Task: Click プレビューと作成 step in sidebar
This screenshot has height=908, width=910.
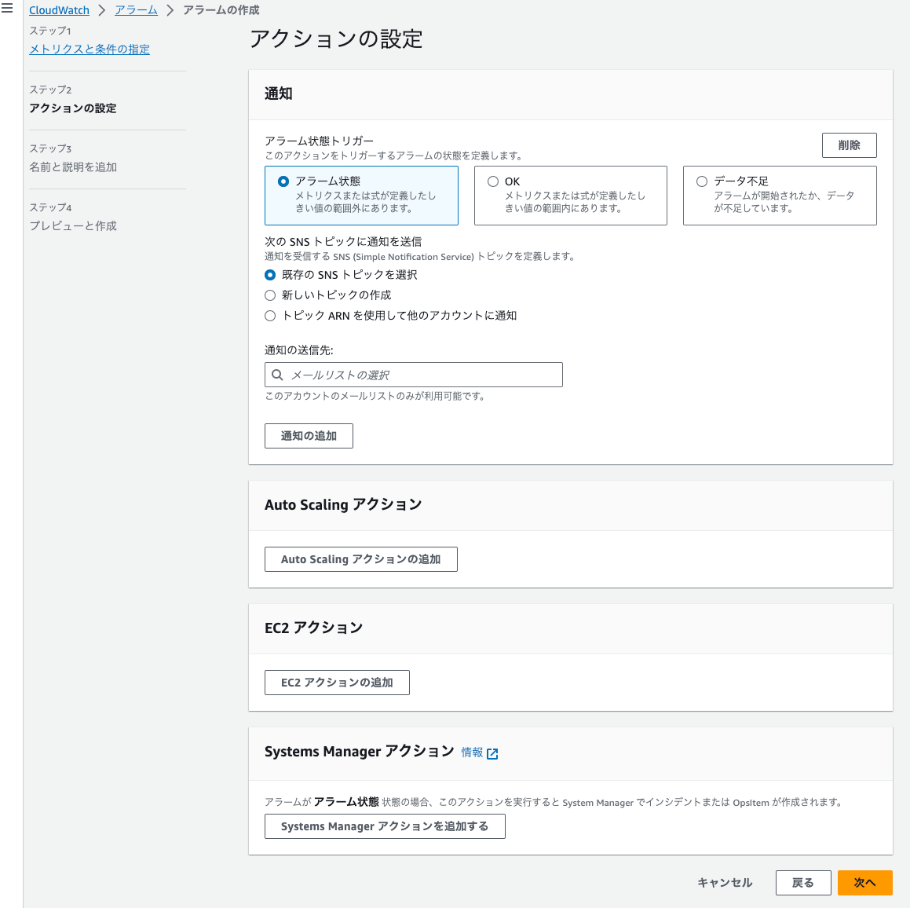Action: 73,226
